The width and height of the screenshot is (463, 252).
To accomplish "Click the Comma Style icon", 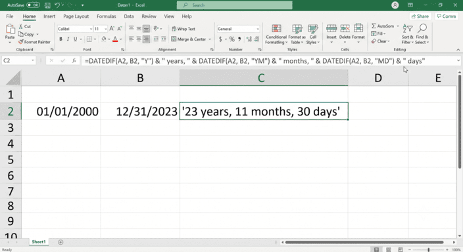I will coord(239,39).
